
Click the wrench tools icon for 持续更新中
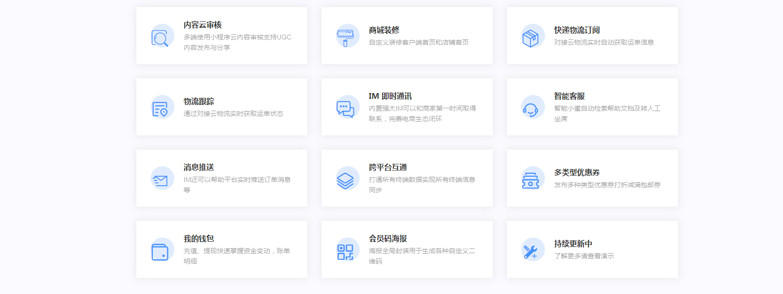(x=531, y=250)
